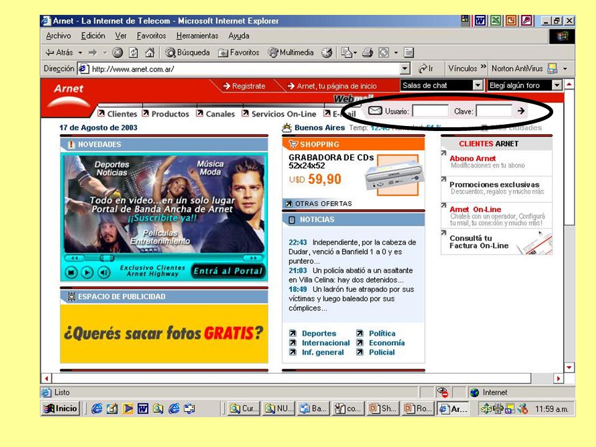
Task: Click the Registrate link
Action: point(245,86)
